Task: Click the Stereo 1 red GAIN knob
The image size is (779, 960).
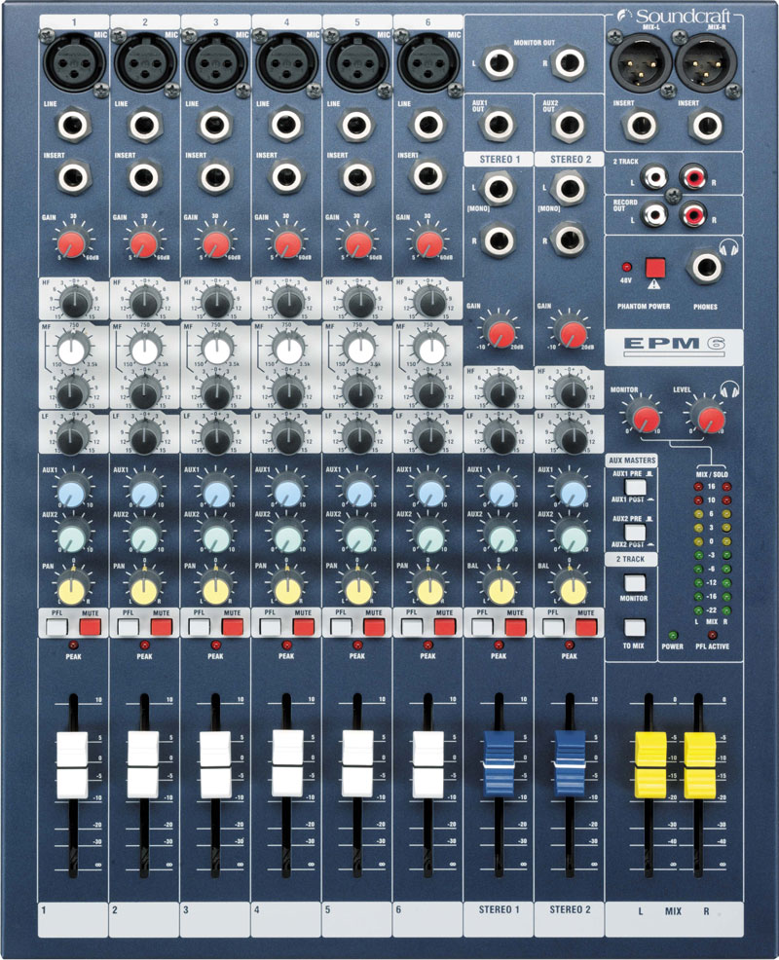Action: [x=499, y=333]
